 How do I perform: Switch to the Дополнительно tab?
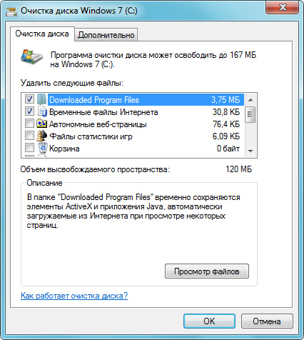click(x=106, y=35)
